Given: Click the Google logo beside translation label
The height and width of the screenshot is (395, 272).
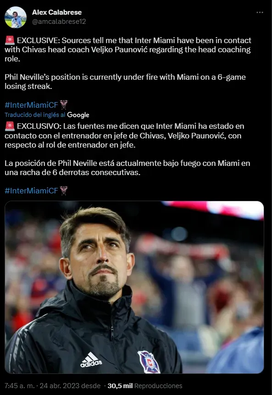Looking at the screenshot, I should click(x=78, y=115).
